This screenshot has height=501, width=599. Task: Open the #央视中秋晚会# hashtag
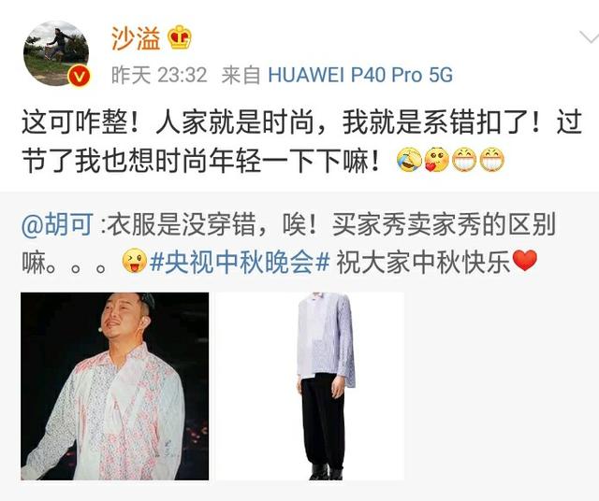240,263
